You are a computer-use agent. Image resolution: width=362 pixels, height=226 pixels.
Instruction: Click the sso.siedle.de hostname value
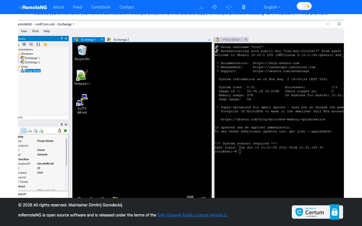46,163
